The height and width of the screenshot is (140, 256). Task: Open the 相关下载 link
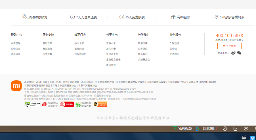[x=47, y=54]
